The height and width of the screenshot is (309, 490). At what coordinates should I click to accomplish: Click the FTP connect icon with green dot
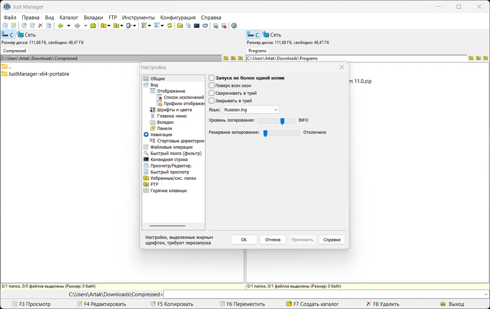tap(216, 26)
